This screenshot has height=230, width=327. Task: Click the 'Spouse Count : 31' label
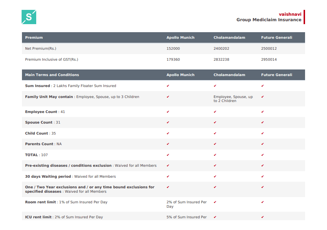[43, 122]
